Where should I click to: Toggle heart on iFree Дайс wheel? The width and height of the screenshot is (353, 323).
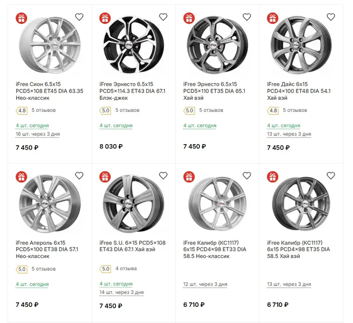click(330, 17)
